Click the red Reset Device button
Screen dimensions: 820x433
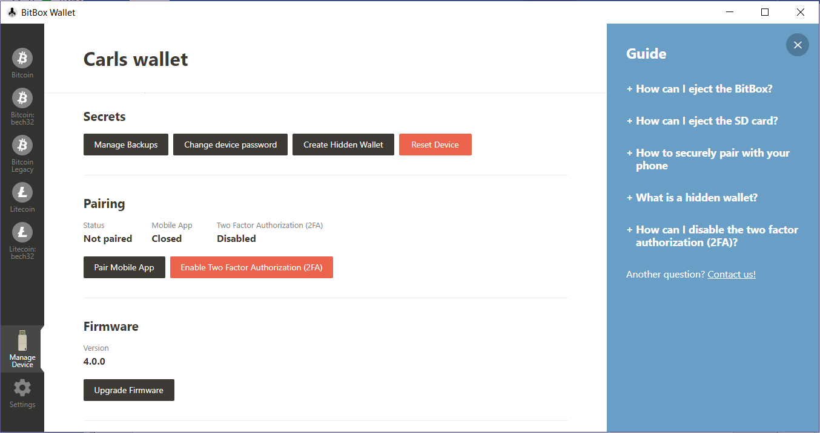click(435, 145)
